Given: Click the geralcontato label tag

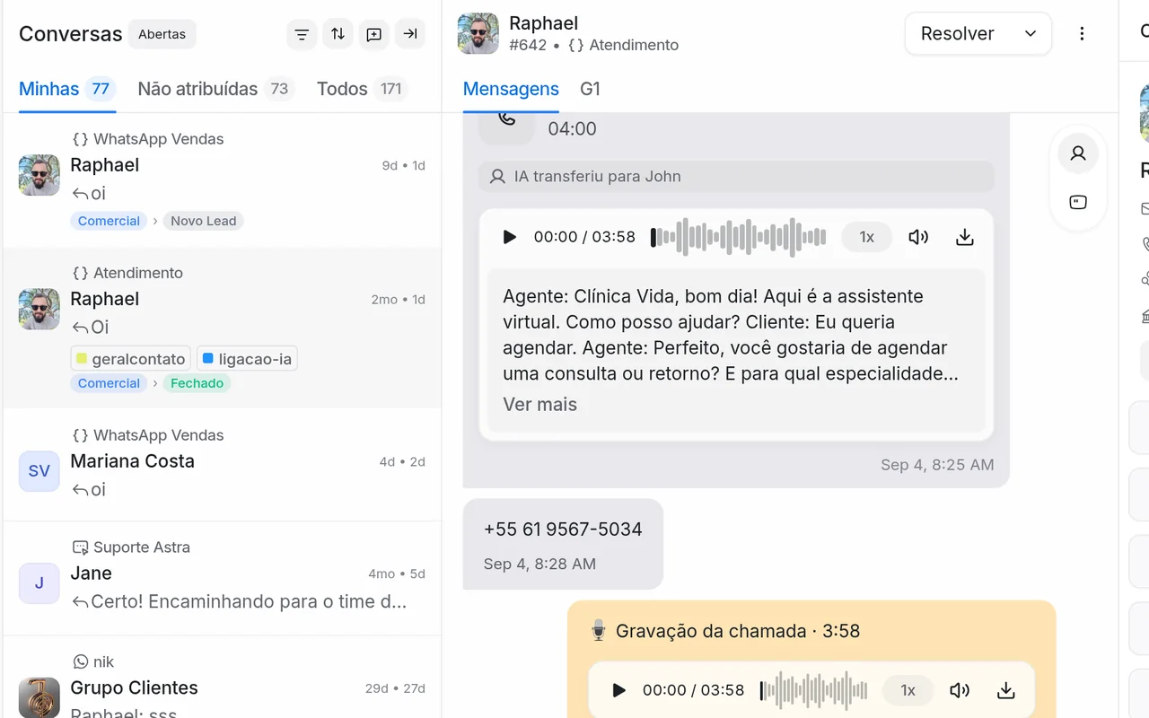Looking at the screenshot, I should tap(130, 359).
